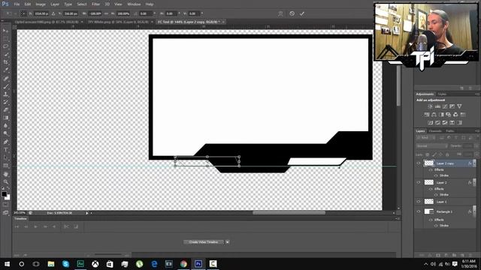Hide the Layer 2 layer
This screenshot has height=270, width=481.
[419, 182]
